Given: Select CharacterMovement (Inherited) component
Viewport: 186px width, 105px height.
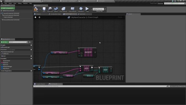Looking at the screenshot, I should click(11, 20).
